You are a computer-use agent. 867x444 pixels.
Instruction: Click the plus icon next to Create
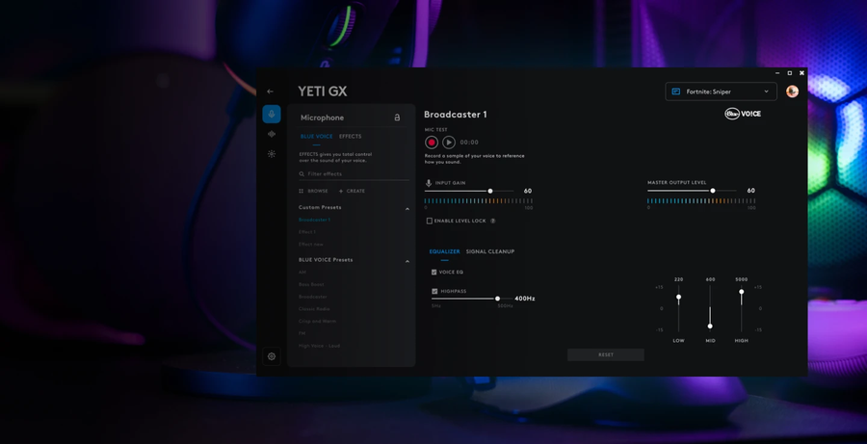click(x=341, y=191)
